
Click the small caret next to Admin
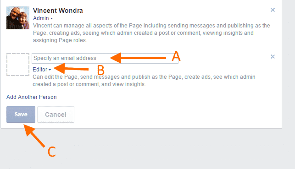tap(51, 19)
